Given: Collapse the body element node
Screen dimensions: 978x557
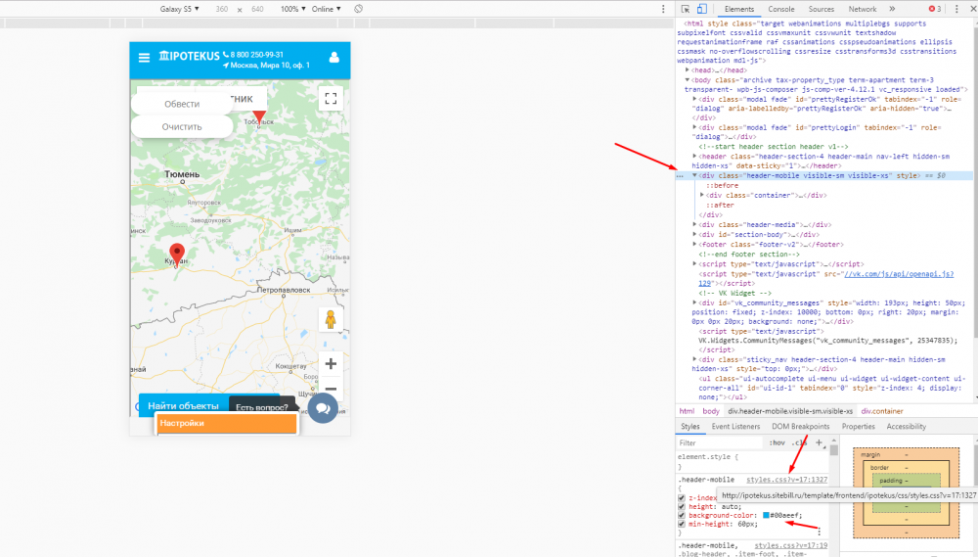Looking at the screenshot, I should click(688, 80).
